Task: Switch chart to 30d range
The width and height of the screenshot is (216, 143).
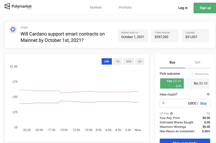Action: (x=129, y=61)
